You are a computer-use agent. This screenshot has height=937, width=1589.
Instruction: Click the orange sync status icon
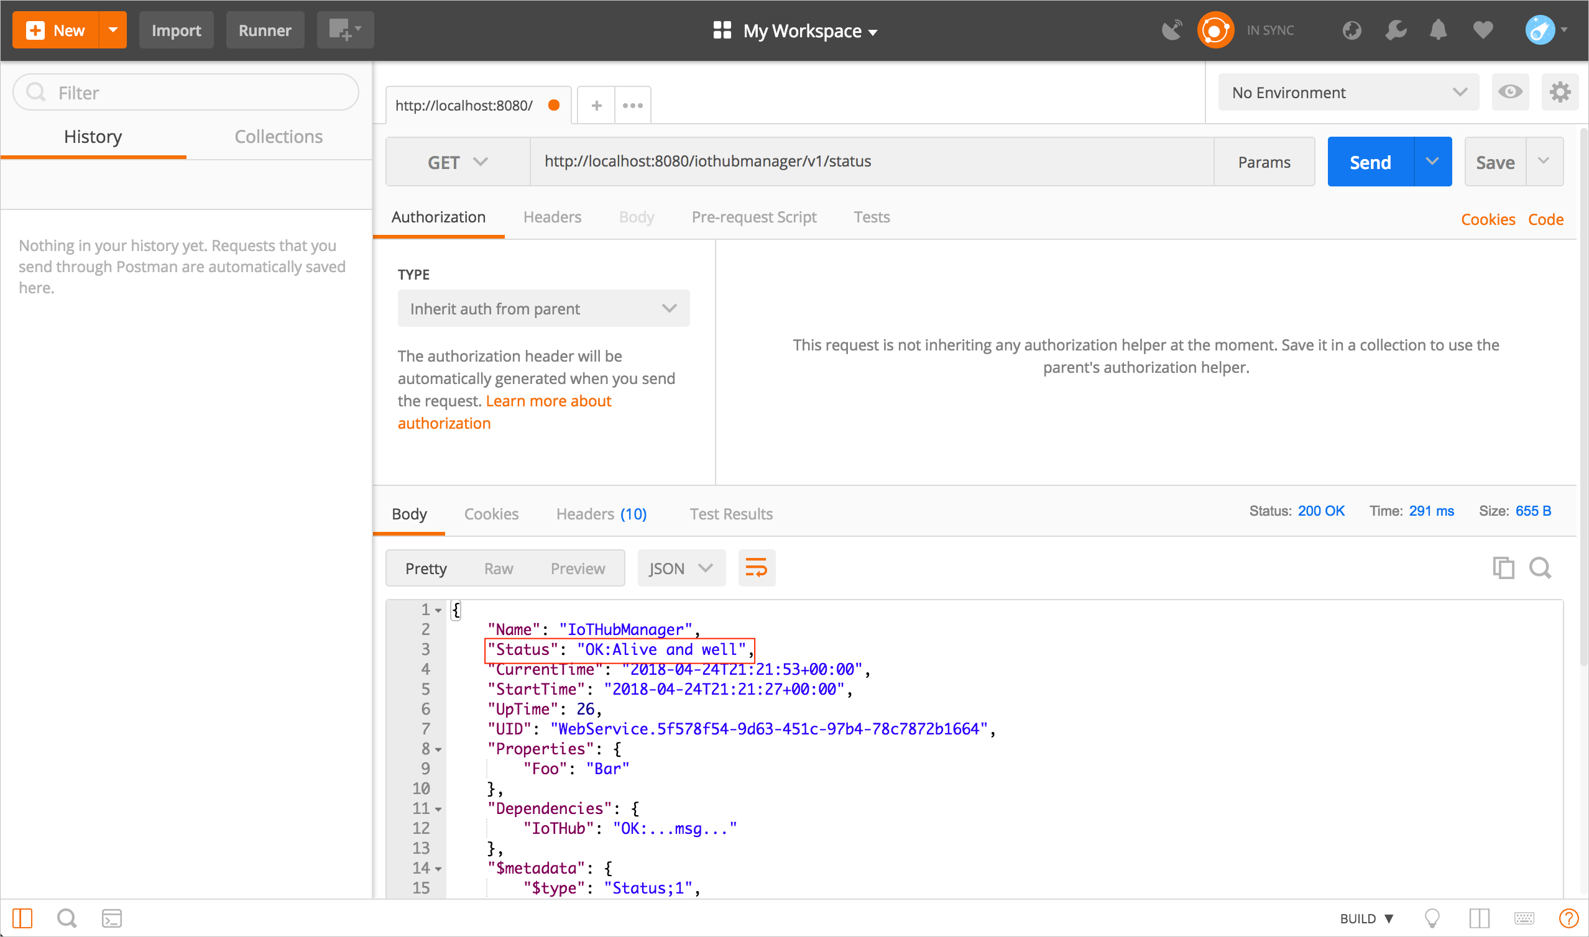tap(1215, 30)
